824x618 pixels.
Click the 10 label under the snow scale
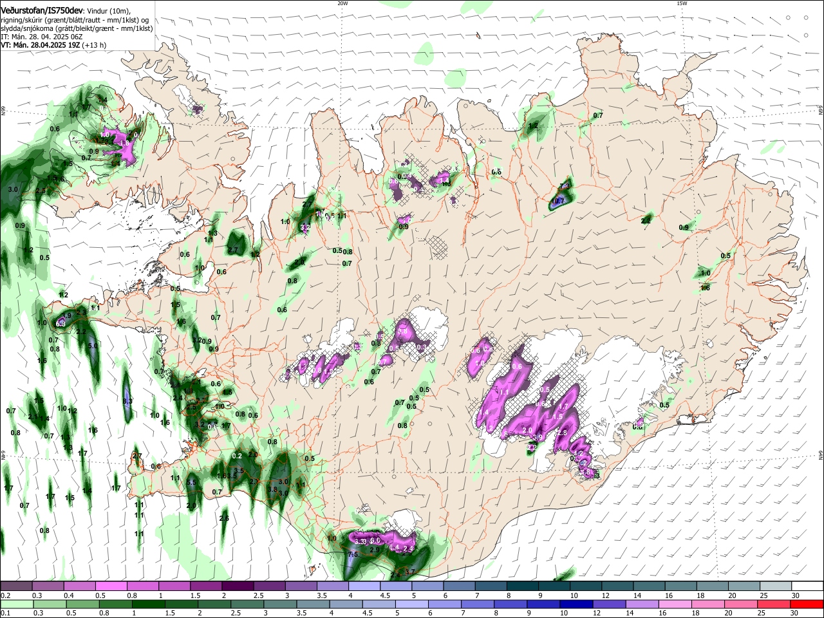[x=573, y=595]
